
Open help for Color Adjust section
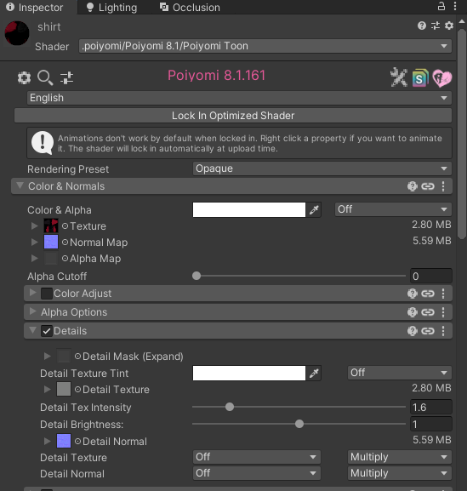tap(413, 294)
